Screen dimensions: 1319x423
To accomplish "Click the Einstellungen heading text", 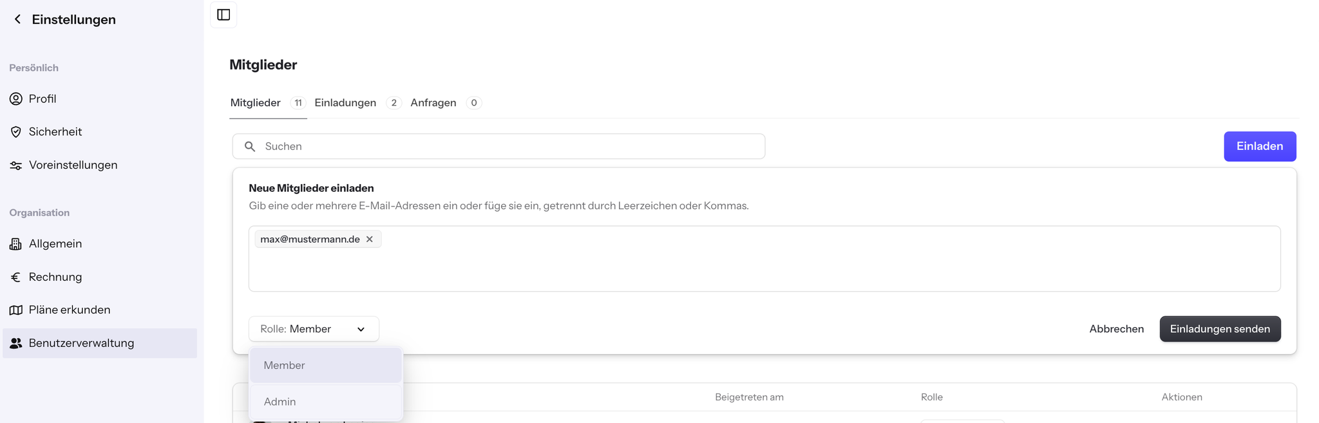I will click(74, 19).
